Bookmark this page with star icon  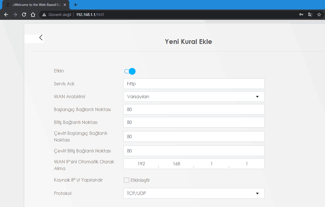click(319, 15)
